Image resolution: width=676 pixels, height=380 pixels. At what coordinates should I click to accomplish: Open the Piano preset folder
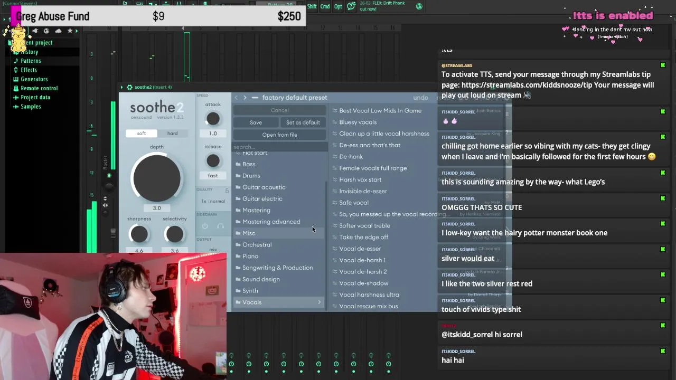278,256
